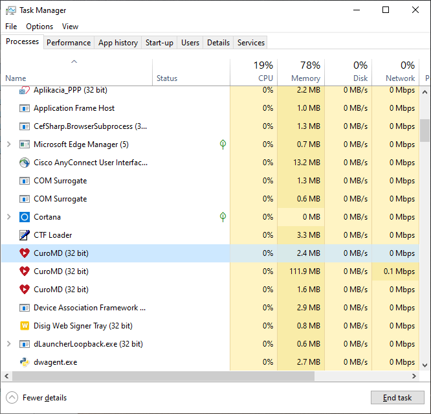Screen dimensions: 431x414
Task: Click the Fewer details link
Action: [45, 398]
